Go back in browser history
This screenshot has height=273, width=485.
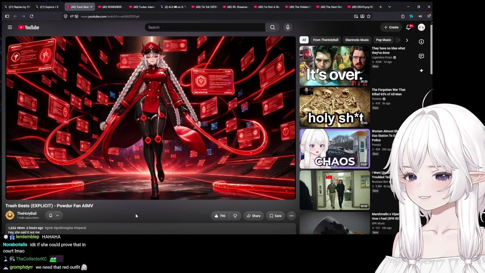[15, 16]
